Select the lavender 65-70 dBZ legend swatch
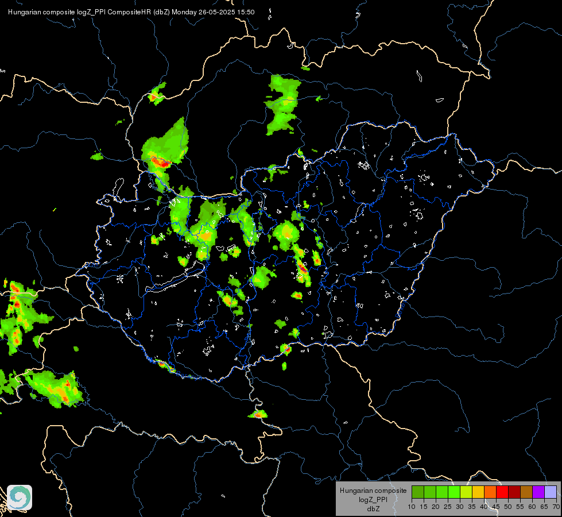The width and height of the screenshot is (562, 517). click(551, 492)
